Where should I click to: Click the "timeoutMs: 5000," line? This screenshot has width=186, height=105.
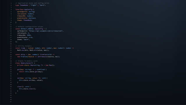(24, 35)
